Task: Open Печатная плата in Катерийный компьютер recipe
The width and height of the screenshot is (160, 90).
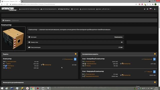Action: point(90,62)
